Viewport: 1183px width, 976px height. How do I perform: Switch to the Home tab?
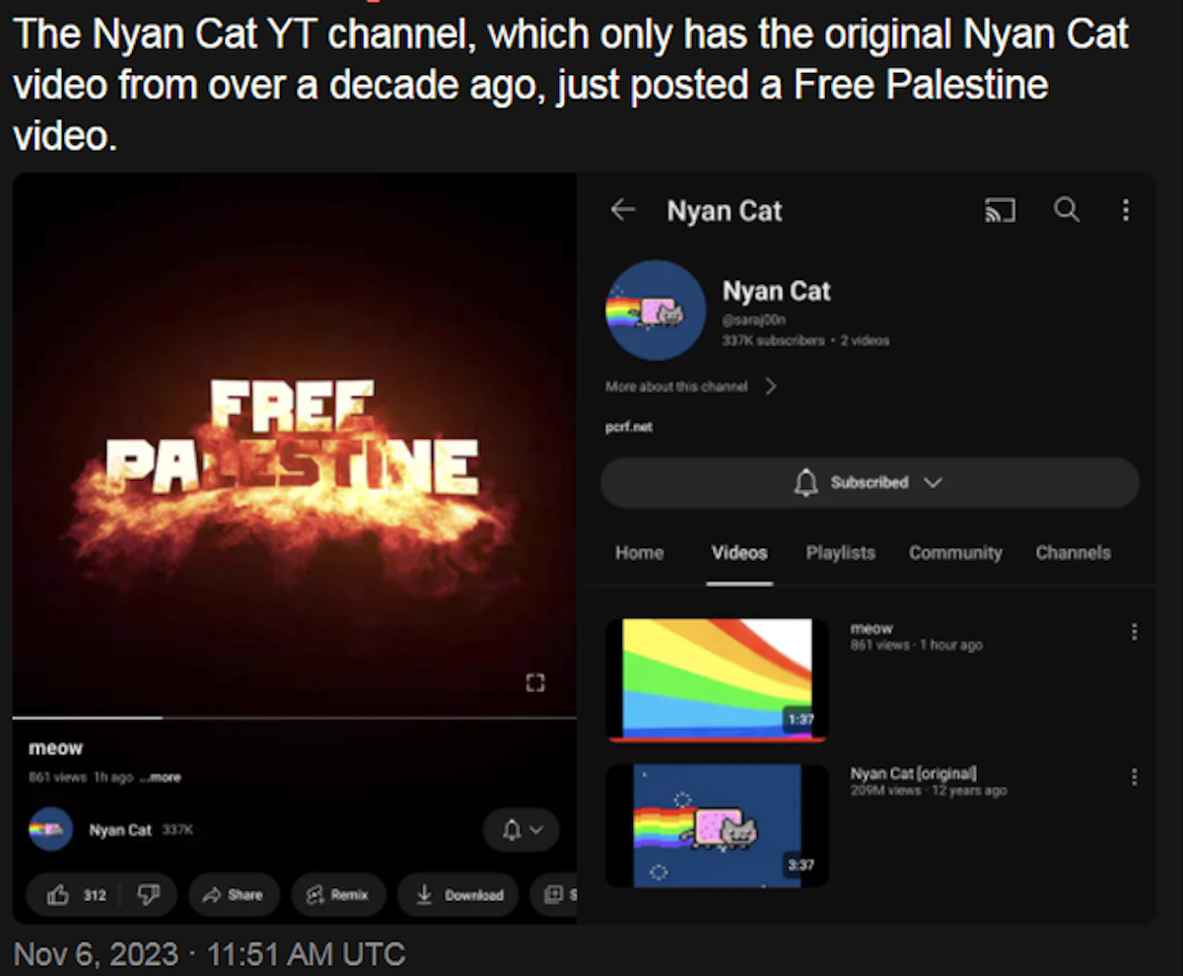(x=639, y=553)
